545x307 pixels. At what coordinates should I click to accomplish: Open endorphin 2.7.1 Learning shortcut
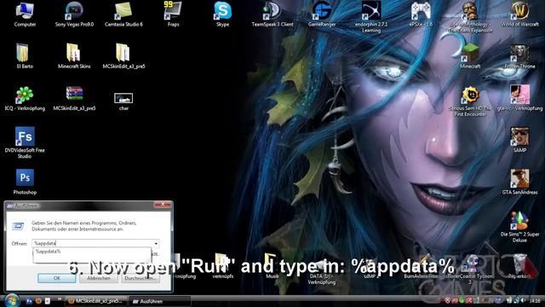pos(371,17)
